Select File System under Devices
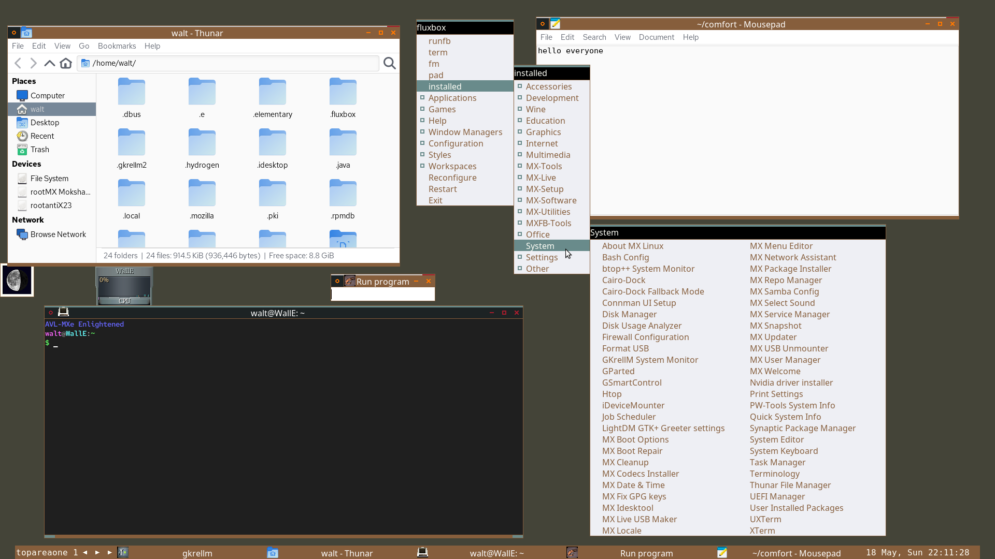This screenshot has height=559, width=995. [x=49, y=179]
